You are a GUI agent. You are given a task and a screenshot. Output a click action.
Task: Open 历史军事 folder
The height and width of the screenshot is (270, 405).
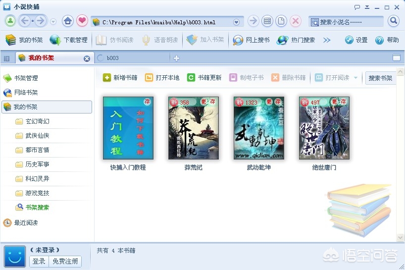[x=33, y=164]
